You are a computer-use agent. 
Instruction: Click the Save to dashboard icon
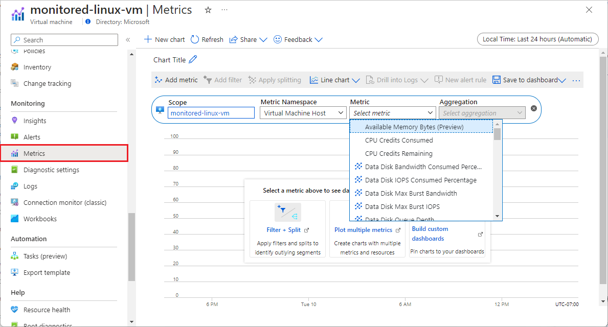click(496, 80)
